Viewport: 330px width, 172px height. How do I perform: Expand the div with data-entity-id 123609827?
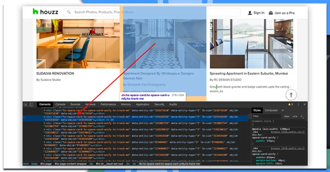(x=45, y=148)
